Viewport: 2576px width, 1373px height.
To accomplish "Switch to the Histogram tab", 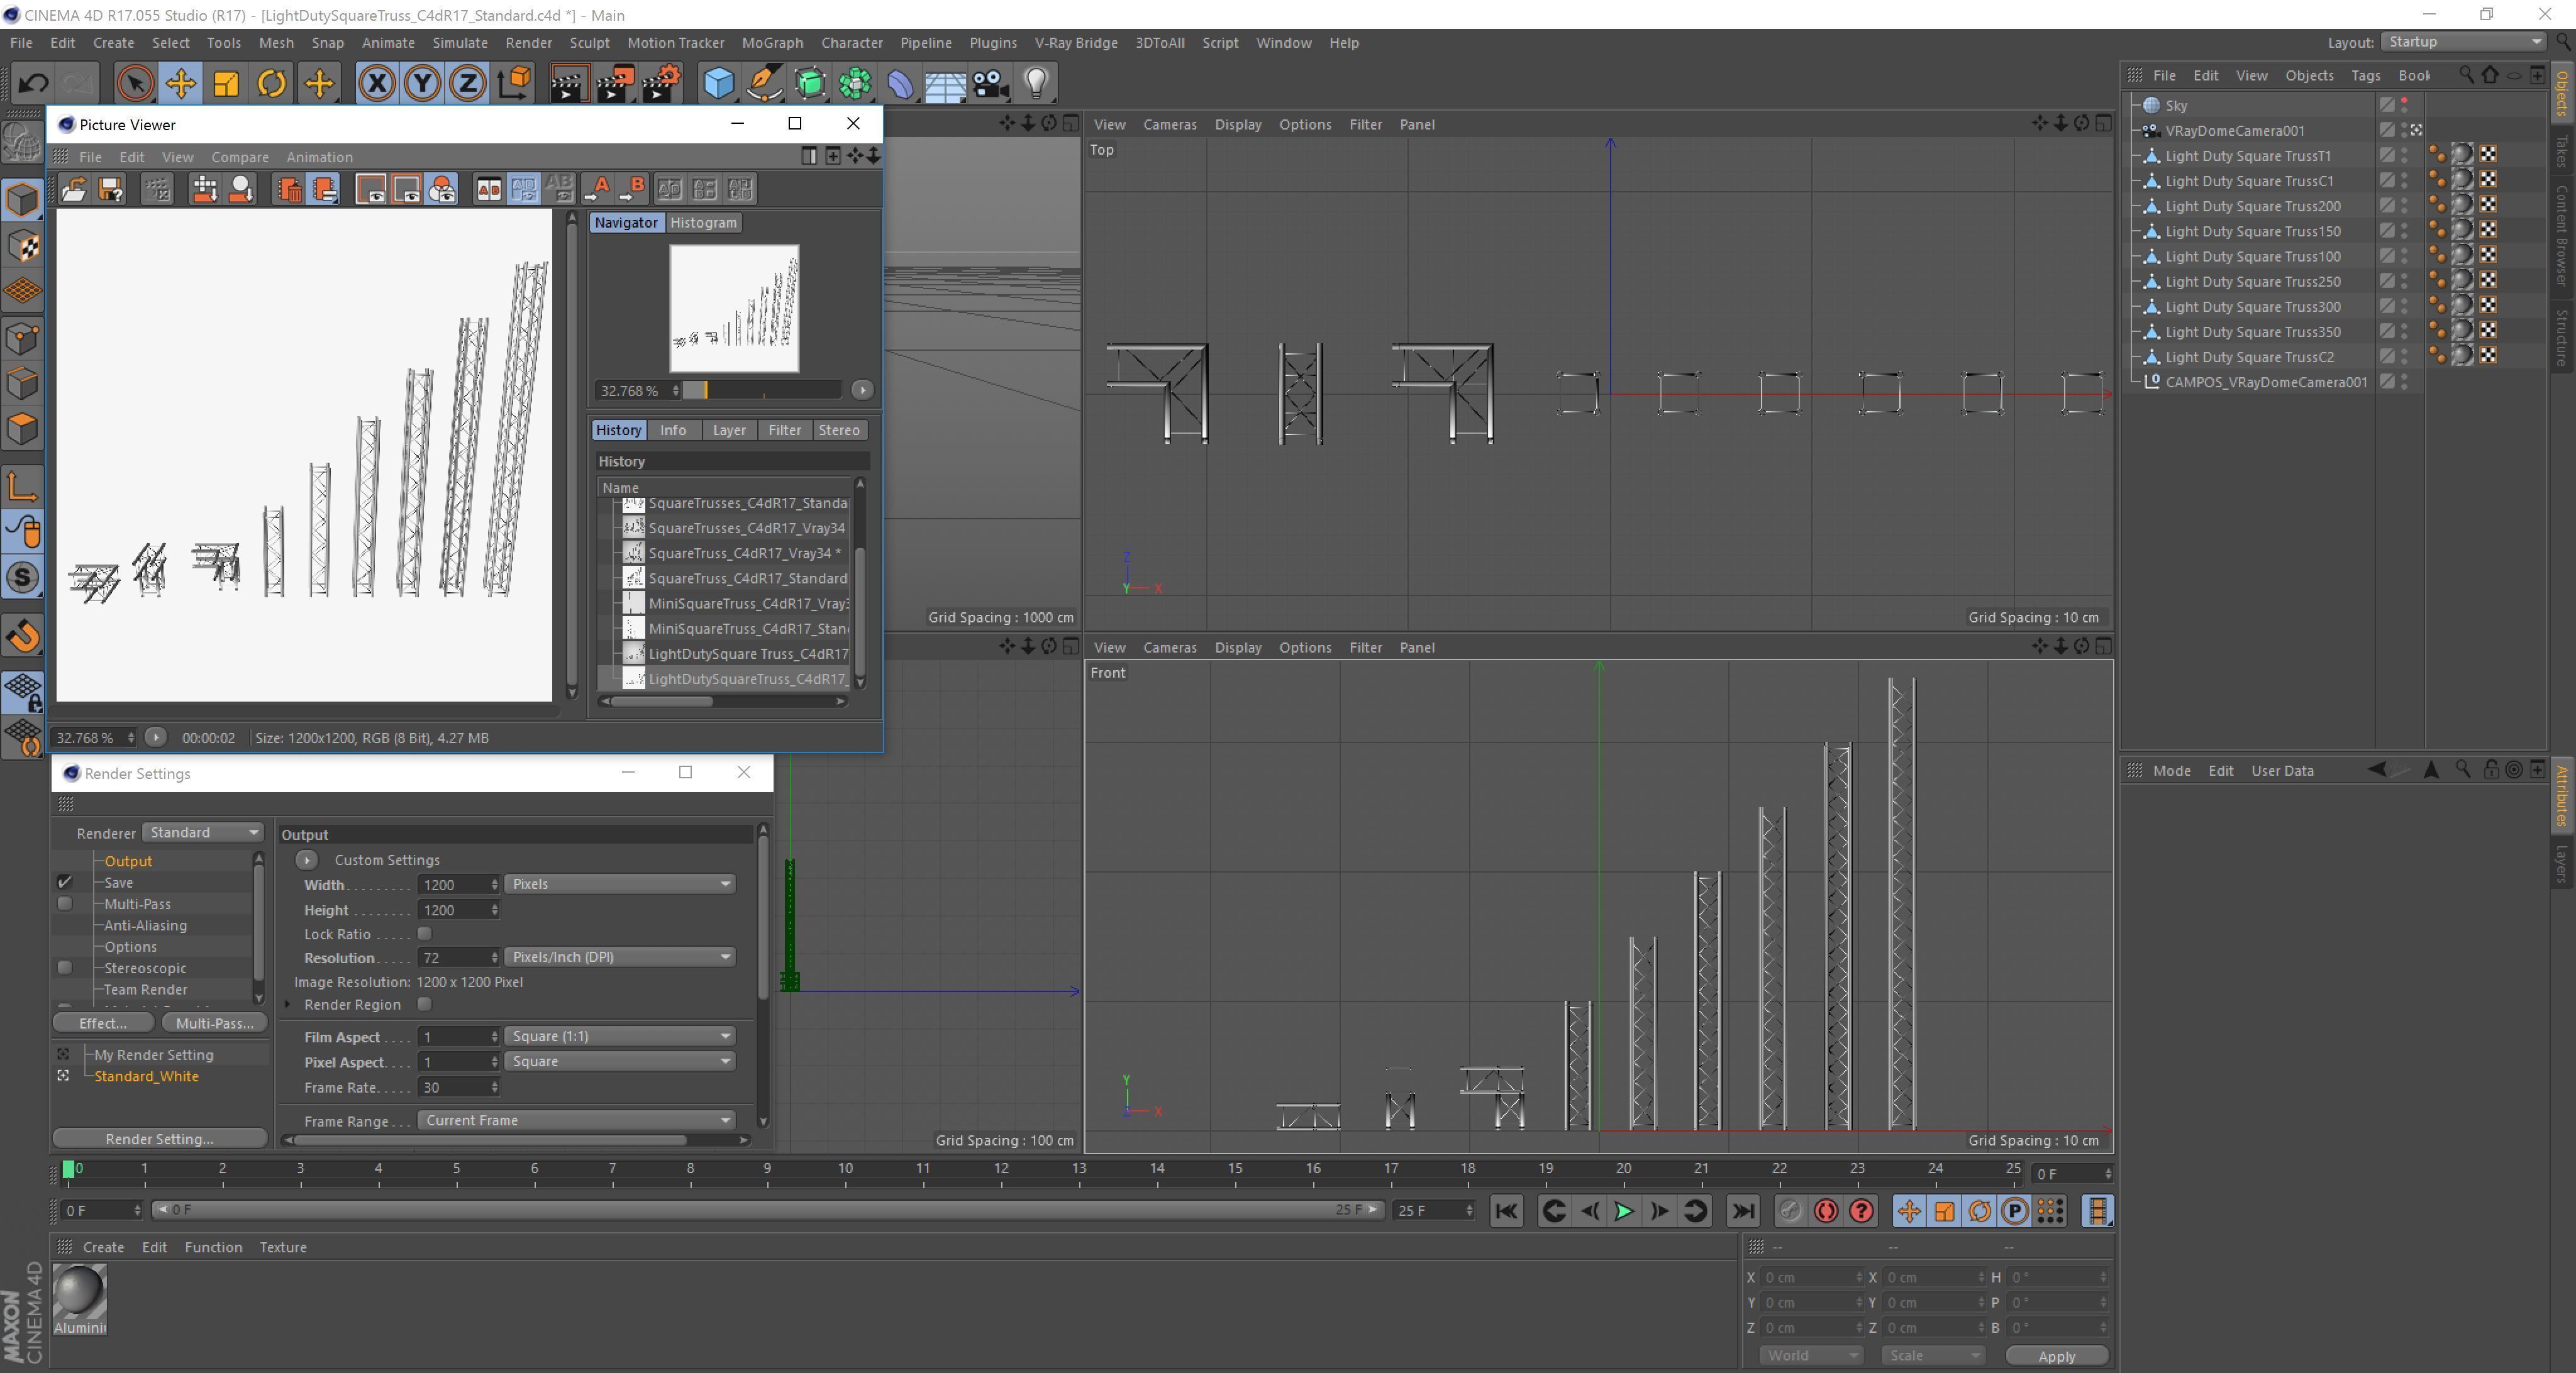I will click(x=703, y=223).
